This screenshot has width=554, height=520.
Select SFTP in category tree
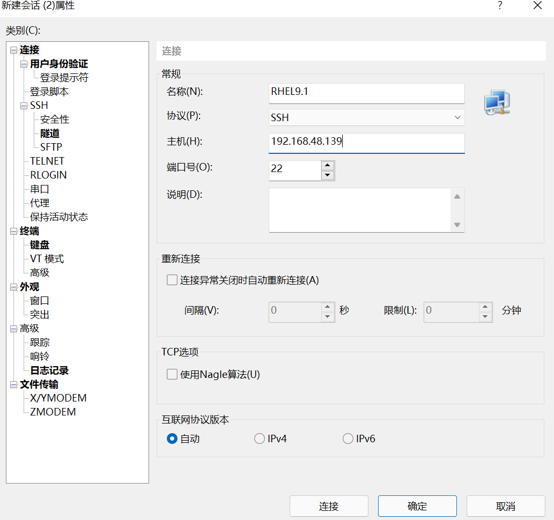click(51, 147)
